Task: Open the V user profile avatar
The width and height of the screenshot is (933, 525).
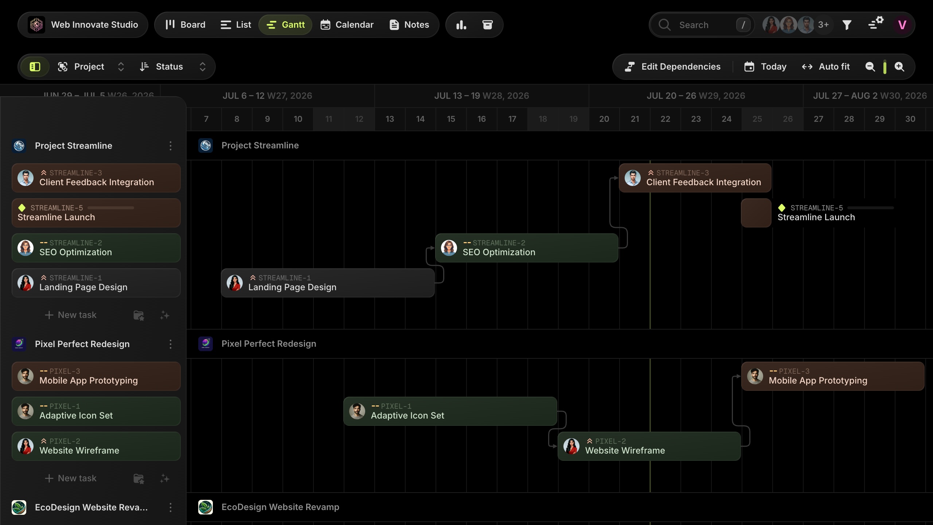Action: coord(902,25)
